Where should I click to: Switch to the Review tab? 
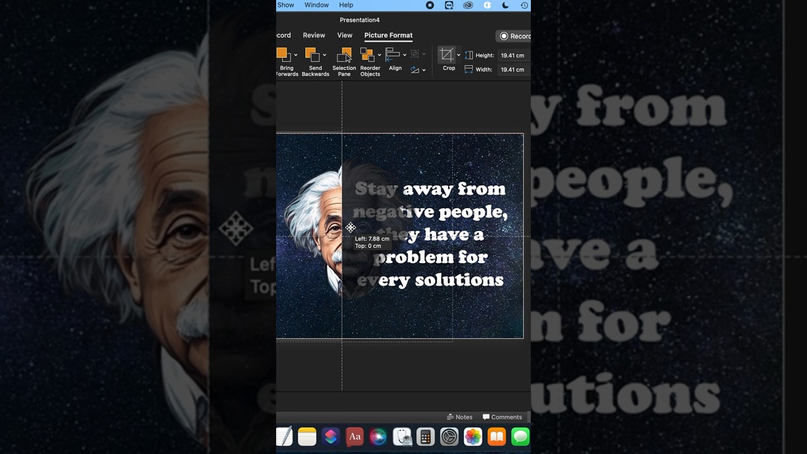pos(314,35)
